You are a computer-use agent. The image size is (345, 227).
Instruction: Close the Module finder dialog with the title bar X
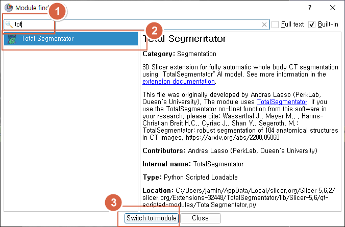(x=333, y=8)
